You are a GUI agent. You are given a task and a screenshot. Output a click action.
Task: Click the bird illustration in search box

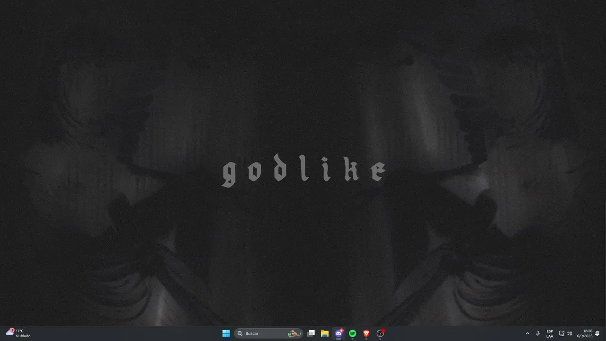tap(294, 333)
